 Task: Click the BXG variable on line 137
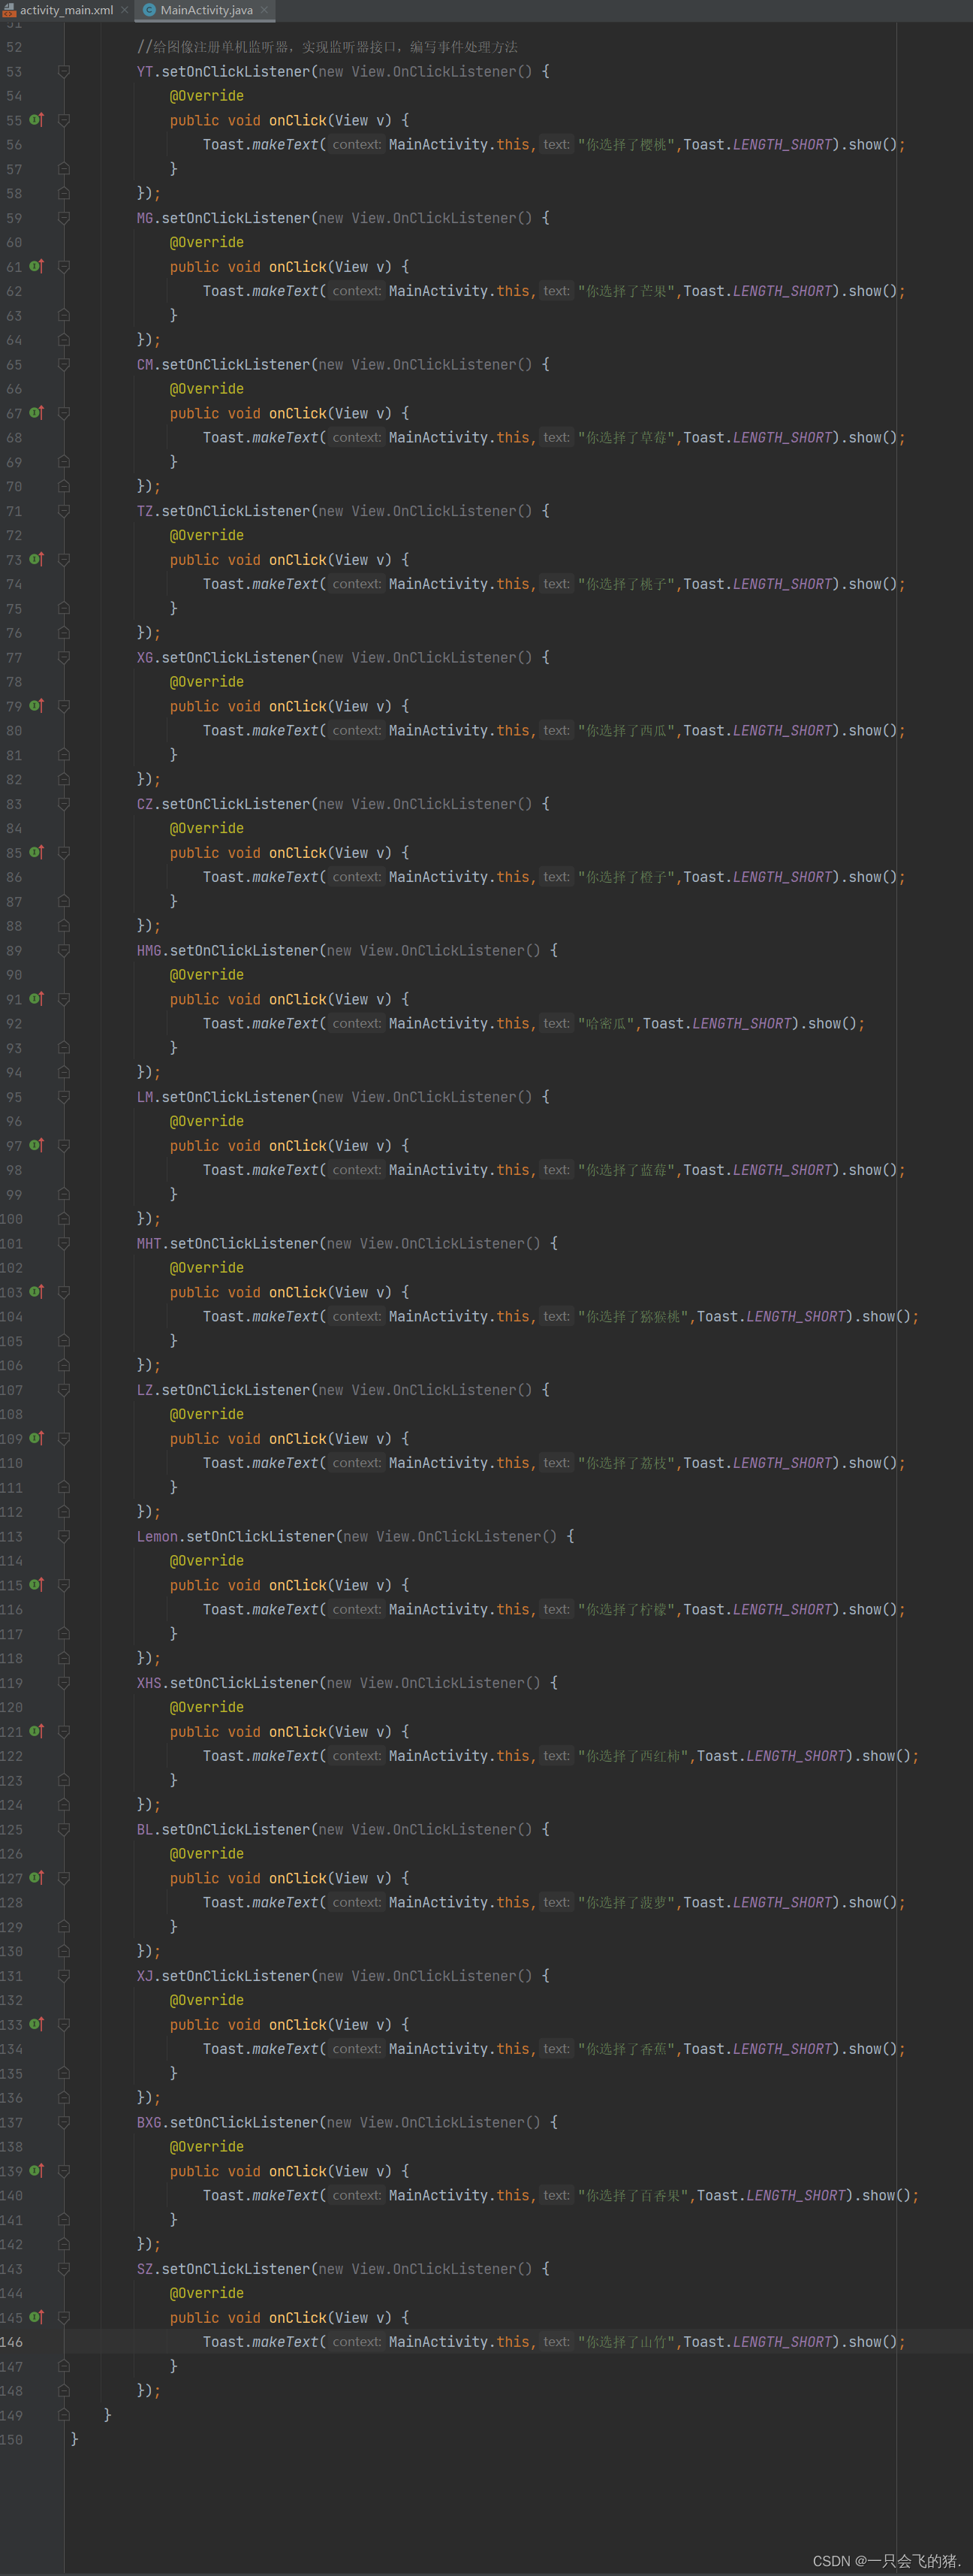[x=149, y=2122]
